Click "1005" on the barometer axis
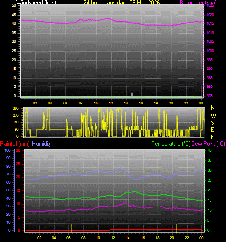 coord(210,42)
